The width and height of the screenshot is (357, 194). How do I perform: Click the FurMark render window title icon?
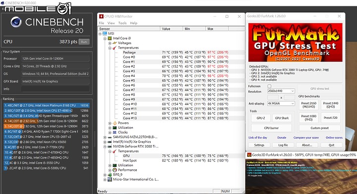tap(249, 155)
